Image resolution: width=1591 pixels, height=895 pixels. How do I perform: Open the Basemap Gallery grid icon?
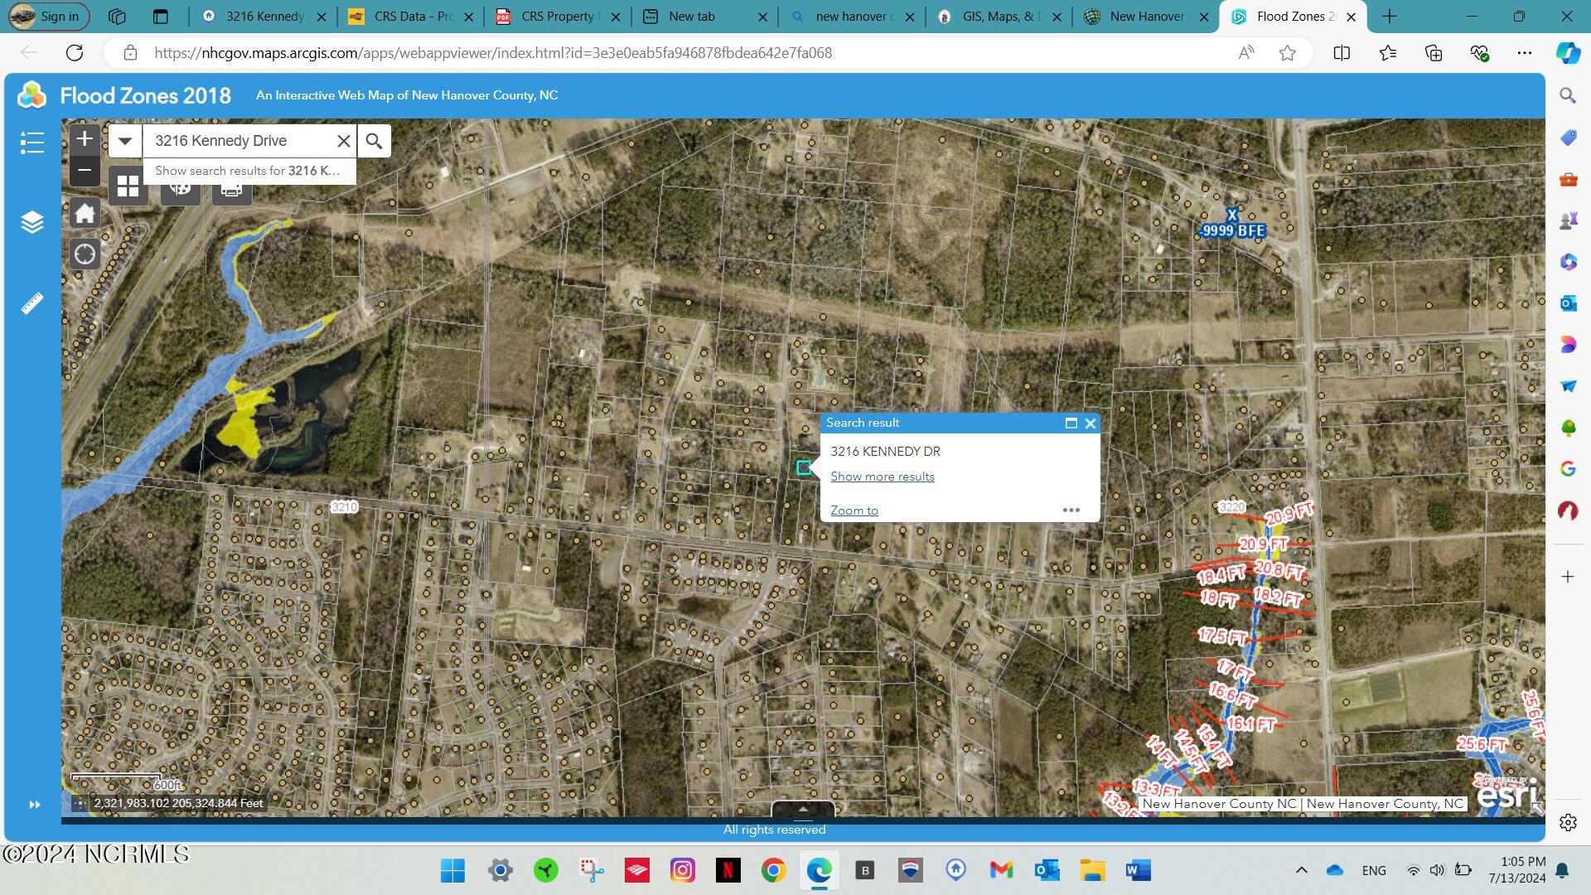point(128,187)
